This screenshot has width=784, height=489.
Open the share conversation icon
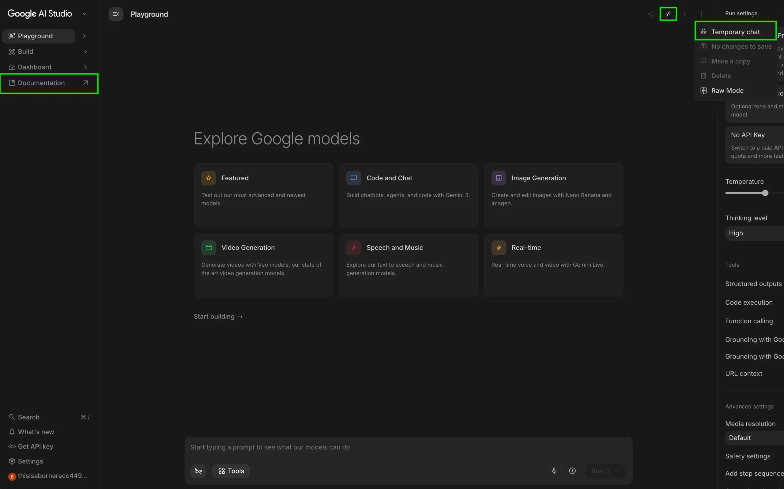(x=651, y=13)
